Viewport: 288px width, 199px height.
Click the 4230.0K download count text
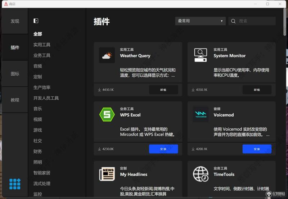click(x=108, y=149)
